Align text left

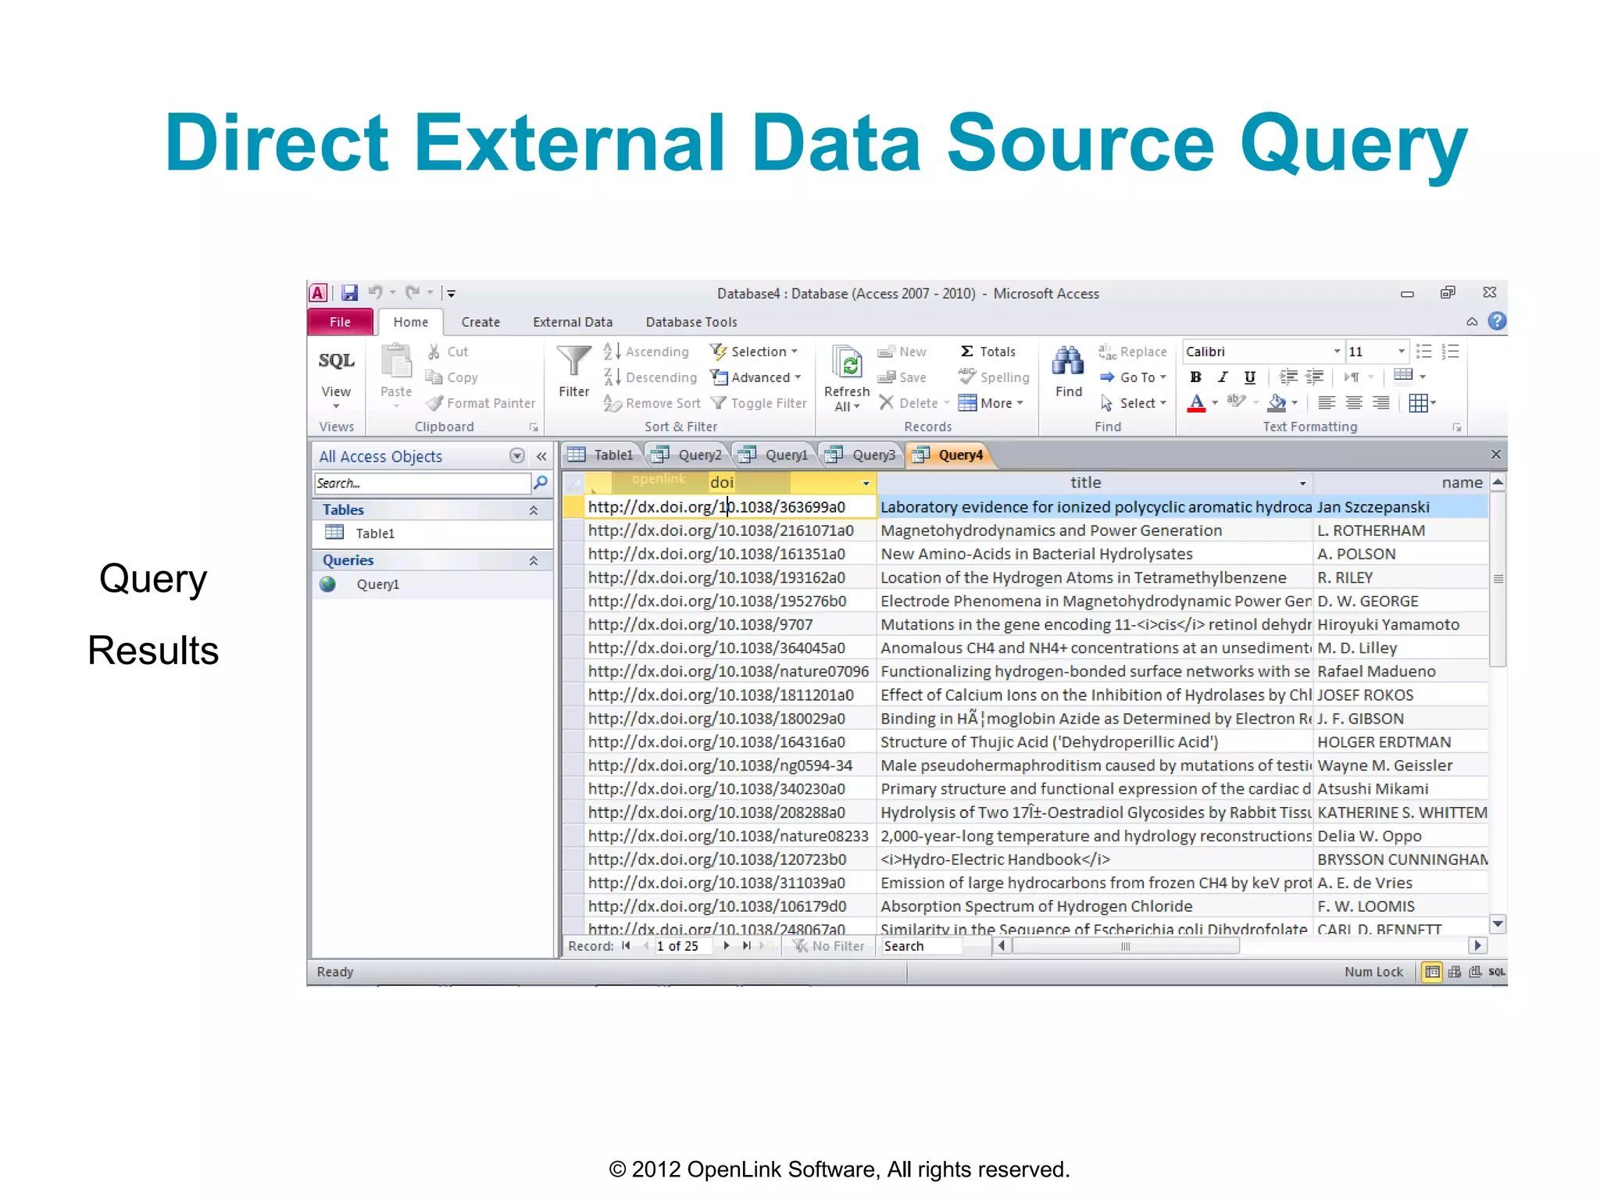pyautogui.click(x=1327, y=403)
